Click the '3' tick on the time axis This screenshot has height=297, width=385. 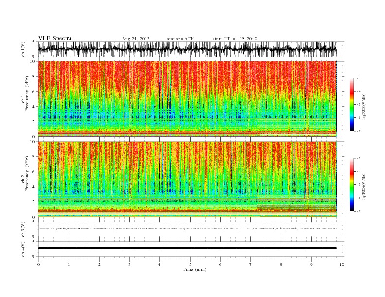click(x=129, y=264)
